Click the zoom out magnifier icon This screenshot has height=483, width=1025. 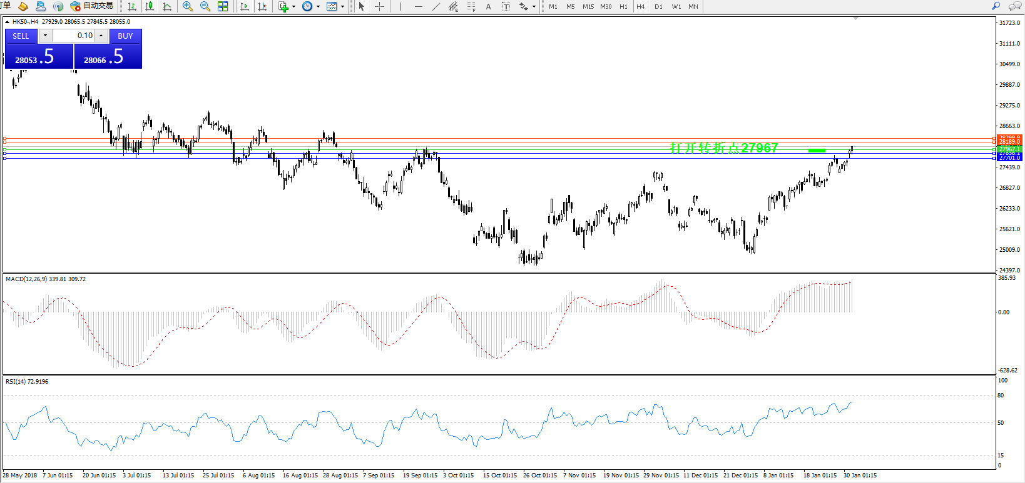(x=205, y=6)
